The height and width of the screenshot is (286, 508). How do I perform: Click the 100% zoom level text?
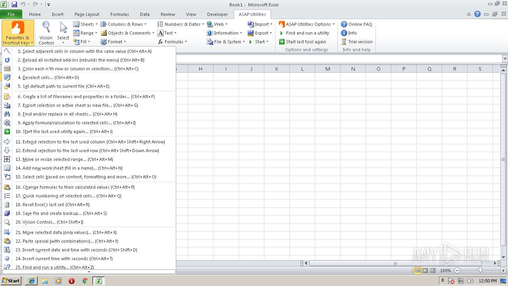pos(445,271)
